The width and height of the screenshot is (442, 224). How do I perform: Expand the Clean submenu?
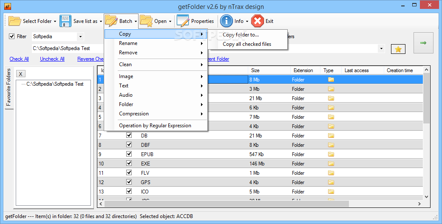(156, 64)
